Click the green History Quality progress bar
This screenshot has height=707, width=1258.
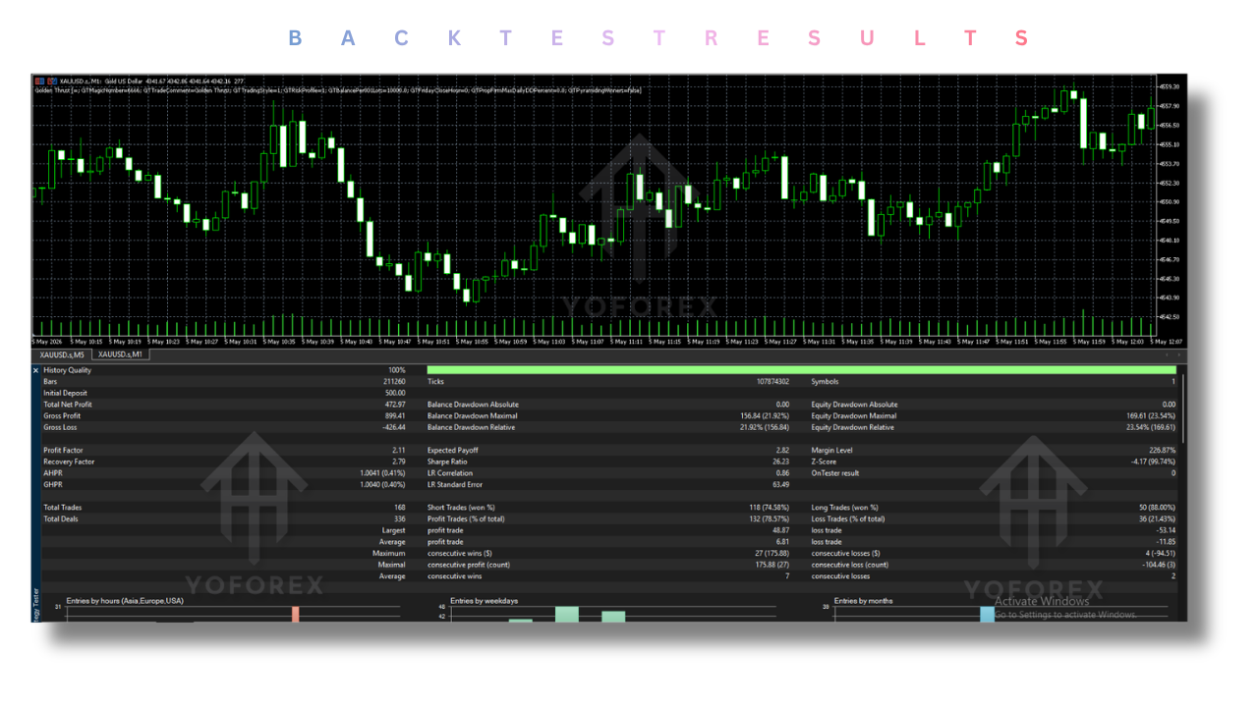tap(801, 370)
